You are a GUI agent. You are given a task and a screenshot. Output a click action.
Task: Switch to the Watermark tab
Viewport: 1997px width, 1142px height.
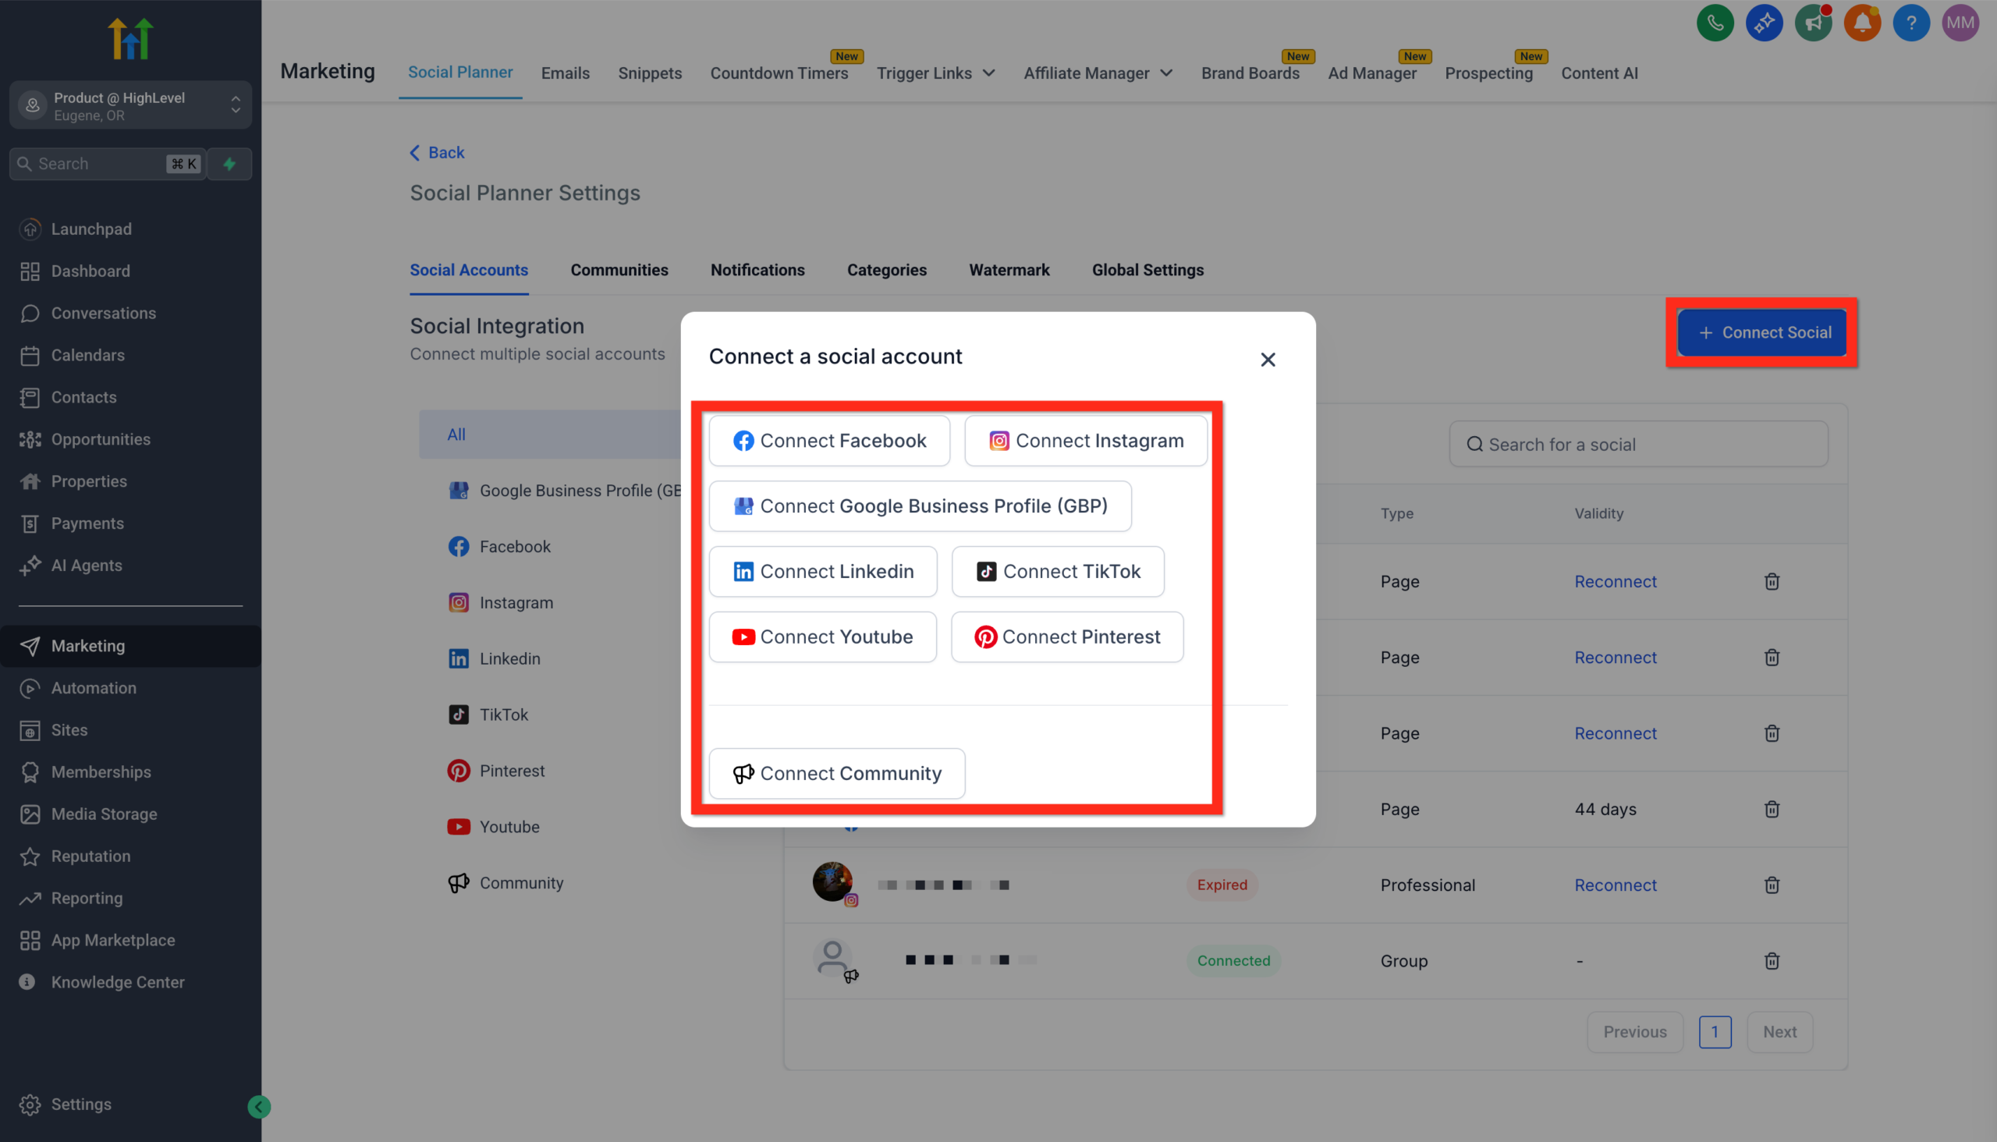tap(1009, 270)
